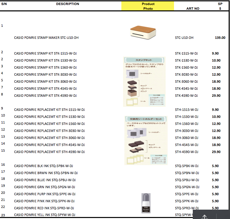The image size is (230, 219).
Task: Select description CASIO POMRIE BLK INK STQ-5PBK-W-DJ
Action: pyautogui.click(x=44, y=166)
